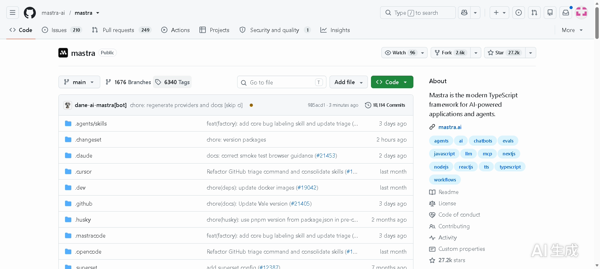Open the Contributing guidelines link
The height and width of the screenshot is (269, 600).
click(x=454, y=226)
